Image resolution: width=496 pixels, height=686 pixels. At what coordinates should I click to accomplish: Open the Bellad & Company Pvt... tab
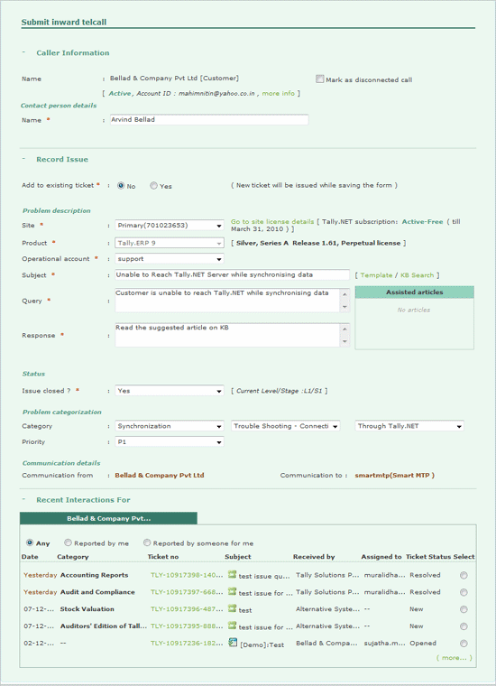tap(108, 518)
